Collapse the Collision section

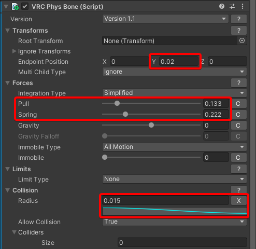7,190
